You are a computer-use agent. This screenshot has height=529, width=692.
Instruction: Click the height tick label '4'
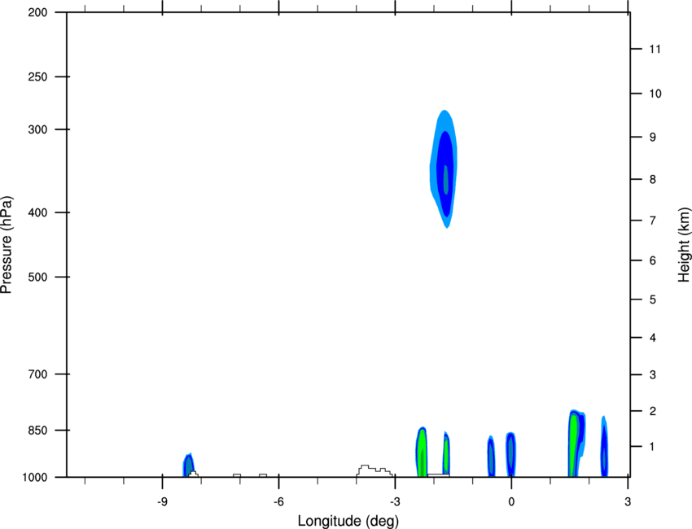653,338
